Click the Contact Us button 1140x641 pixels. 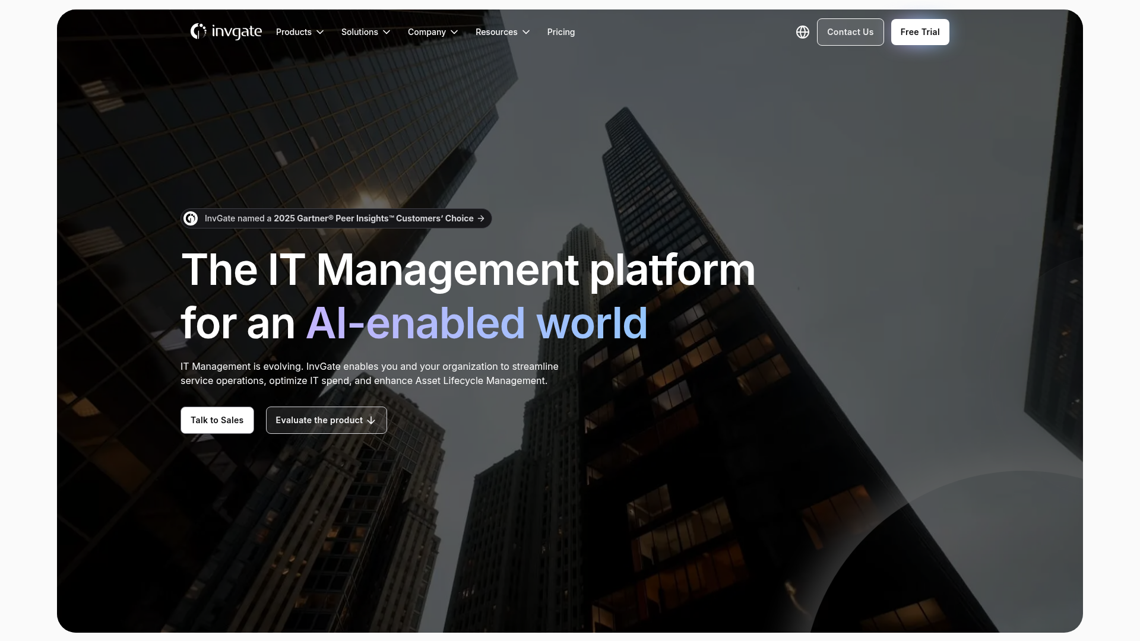pyautogui.click(x=850, y=32)
